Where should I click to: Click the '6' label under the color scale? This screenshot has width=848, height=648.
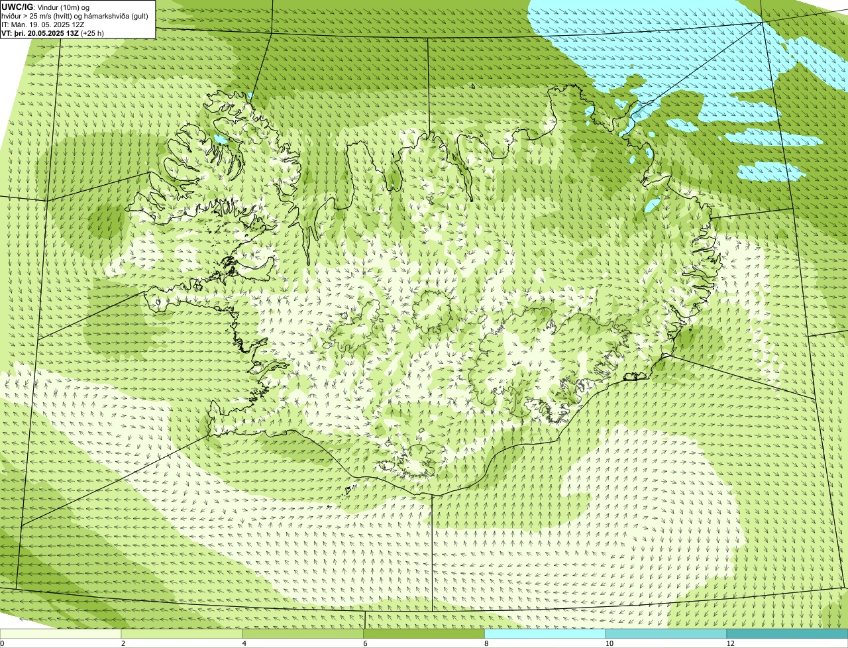pos(366,643)
